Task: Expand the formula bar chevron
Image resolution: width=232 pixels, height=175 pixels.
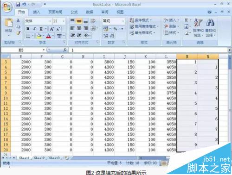Action: [x=230, y=50]
